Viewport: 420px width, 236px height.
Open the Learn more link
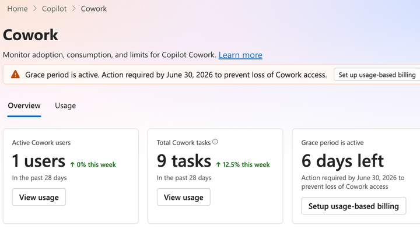(240, 55)
